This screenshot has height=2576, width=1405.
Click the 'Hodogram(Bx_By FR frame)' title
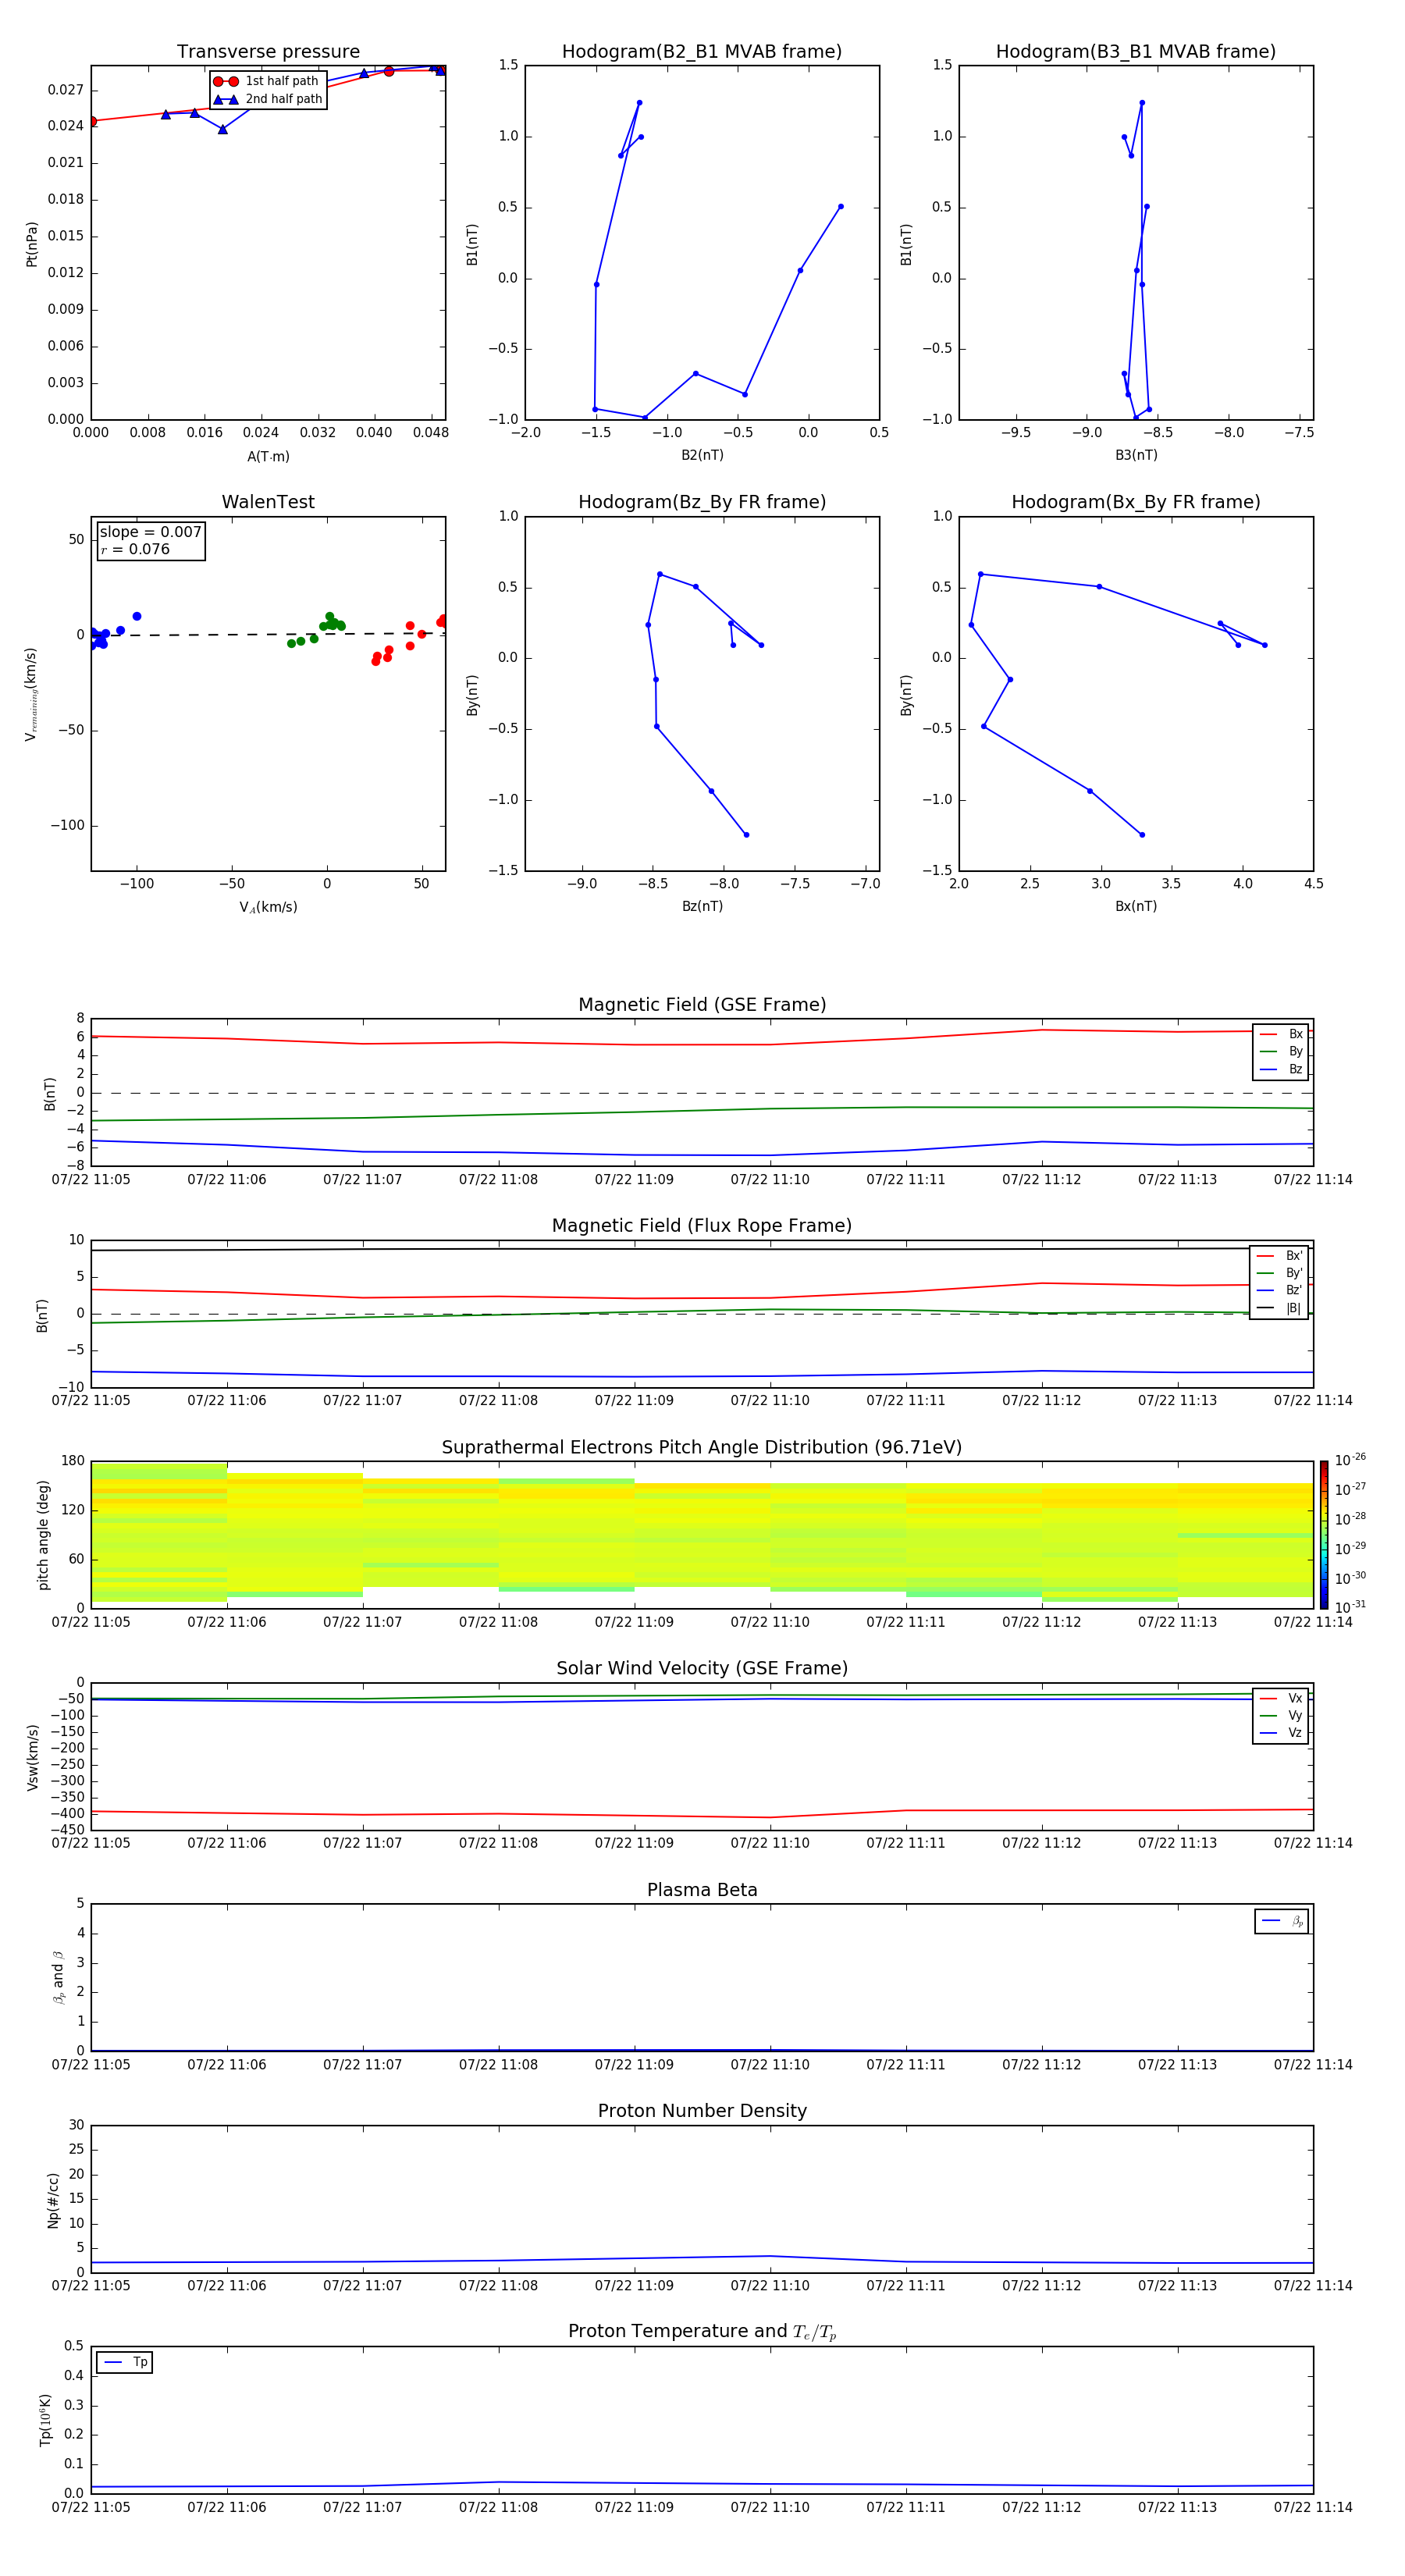pyautogui.click(x=1136, y=502)
